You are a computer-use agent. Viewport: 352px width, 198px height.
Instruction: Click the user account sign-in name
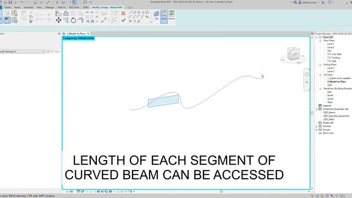[309, 2]
